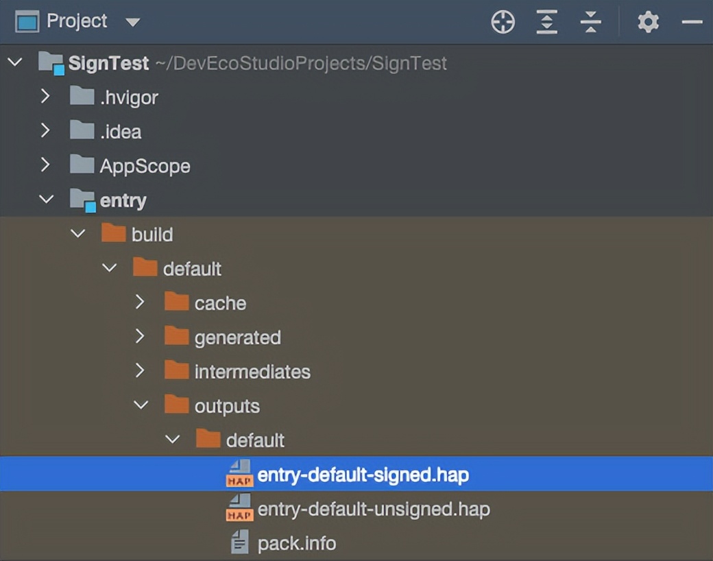Expand the .hvigor folder
This screenshot has width=713, height=561.
[x=45, y=97]
